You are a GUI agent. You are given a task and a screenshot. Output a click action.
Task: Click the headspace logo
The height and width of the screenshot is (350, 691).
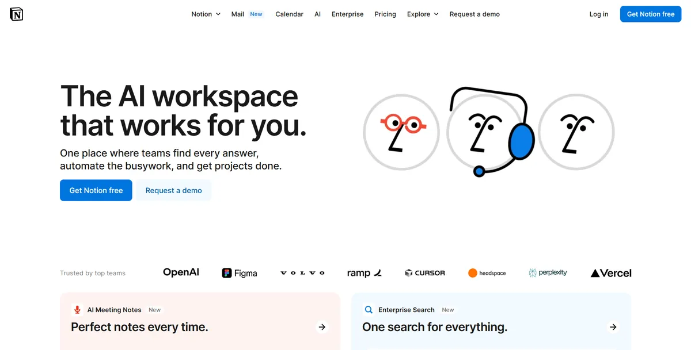[487, 273]
